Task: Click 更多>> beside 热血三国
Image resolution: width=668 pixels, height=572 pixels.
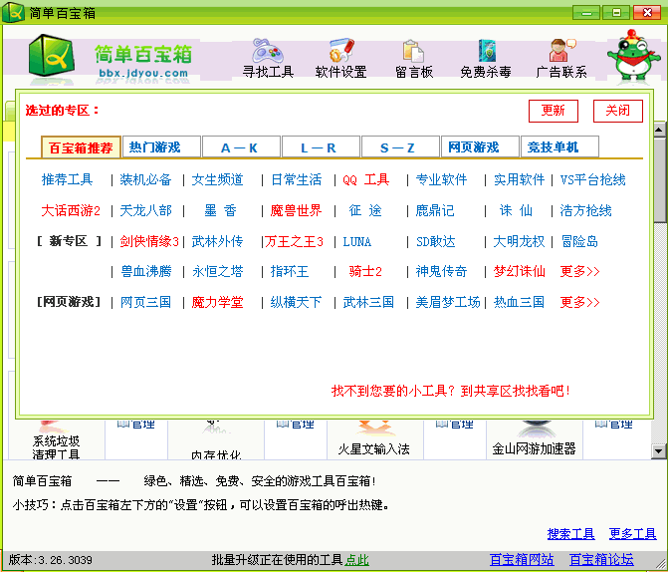Action: pyautogui.click(x=579, y=302)
